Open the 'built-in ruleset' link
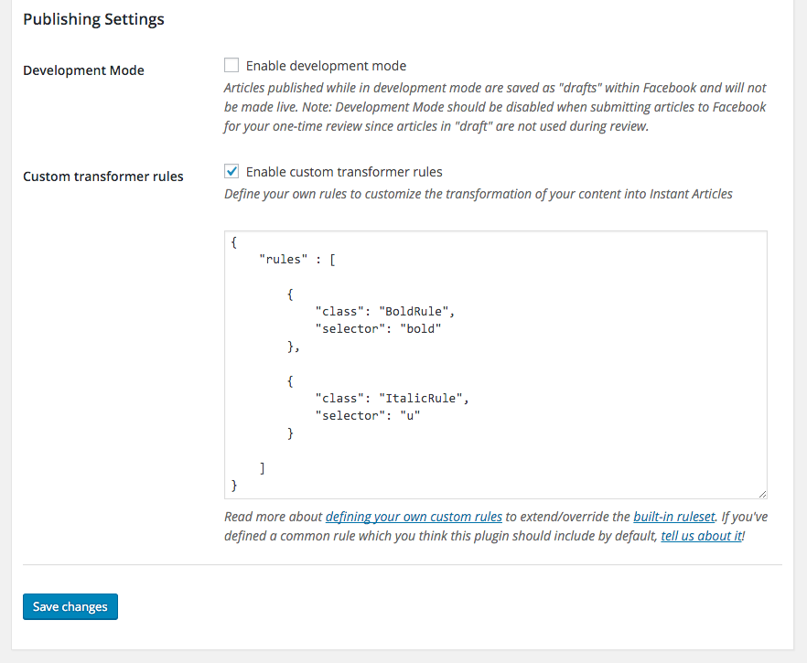This screenshot has height=663, width=807. point(673,517)
